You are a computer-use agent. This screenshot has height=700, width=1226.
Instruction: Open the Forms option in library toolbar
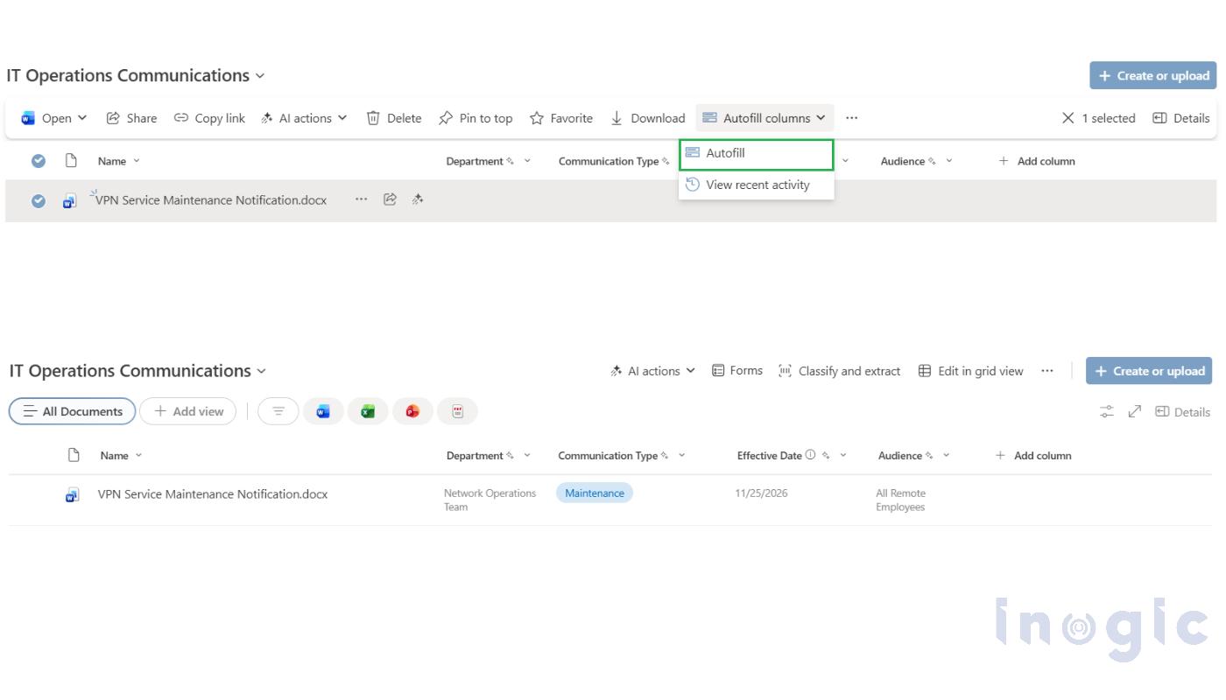(736, 370)
